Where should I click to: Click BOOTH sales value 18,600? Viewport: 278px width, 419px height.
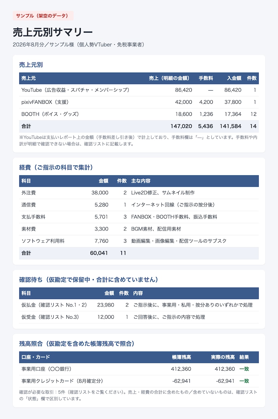(x=184, y=114)
